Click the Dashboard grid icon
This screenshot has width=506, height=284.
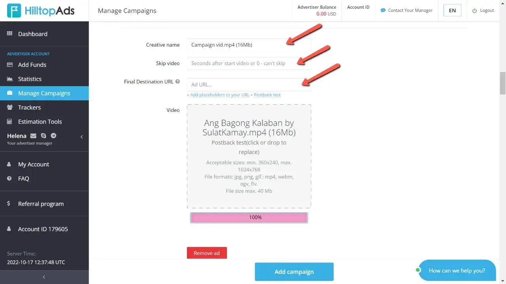pos(10,34)
